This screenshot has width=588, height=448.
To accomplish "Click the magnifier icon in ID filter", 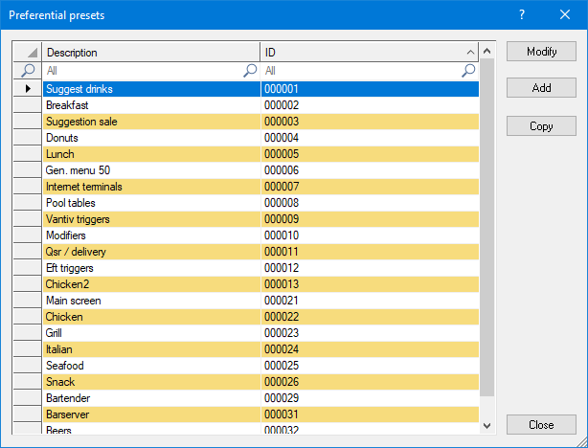I will (x=468, y=71).
